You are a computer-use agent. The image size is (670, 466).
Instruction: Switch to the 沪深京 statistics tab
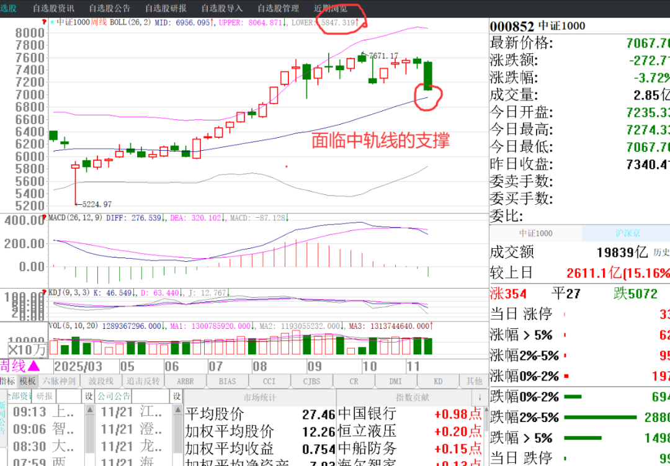tap(627, 233)
